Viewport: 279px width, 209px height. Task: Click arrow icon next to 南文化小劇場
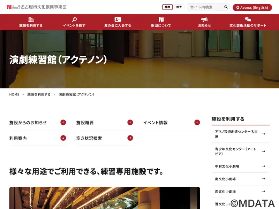point(264,179)
